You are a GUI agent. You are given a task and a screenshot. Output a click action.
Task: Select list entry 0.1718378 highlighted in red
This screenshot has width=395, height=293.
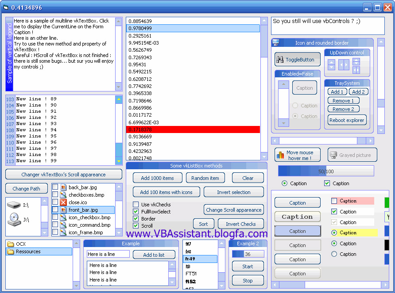pyautogui.click(x=193, y=129)
